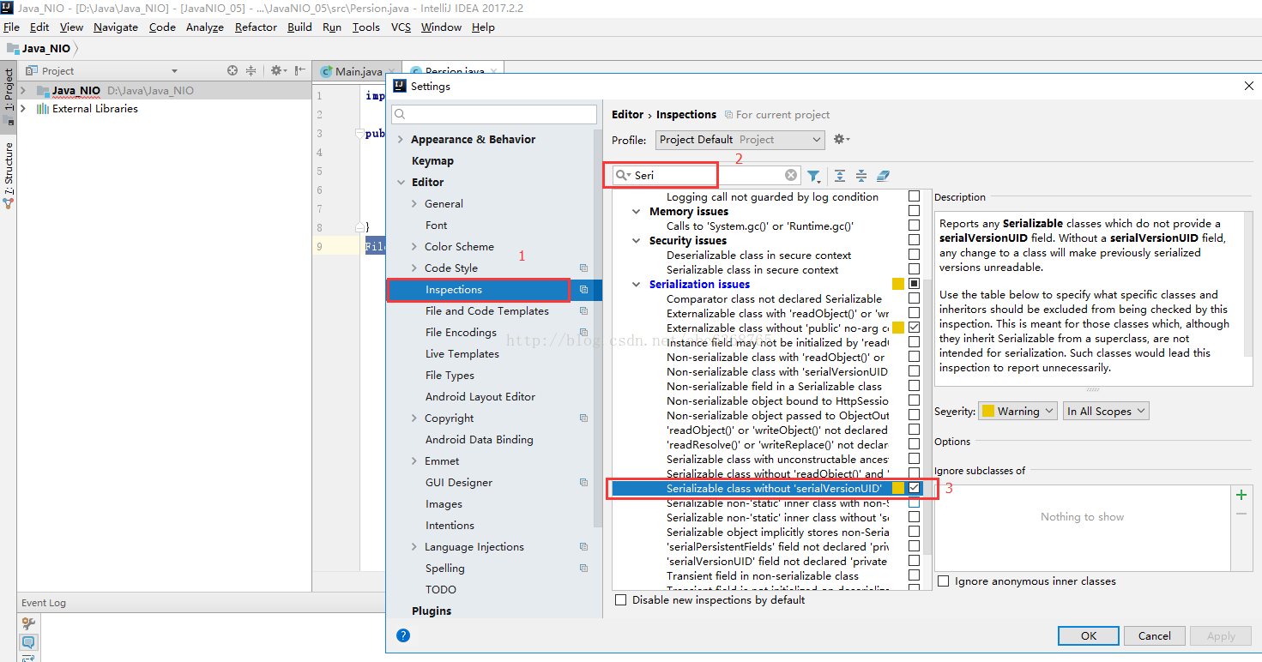The width and height of the screenshot is (1262, 662).
Task: Click the filter inspections funnel icon
Action: 813,177
